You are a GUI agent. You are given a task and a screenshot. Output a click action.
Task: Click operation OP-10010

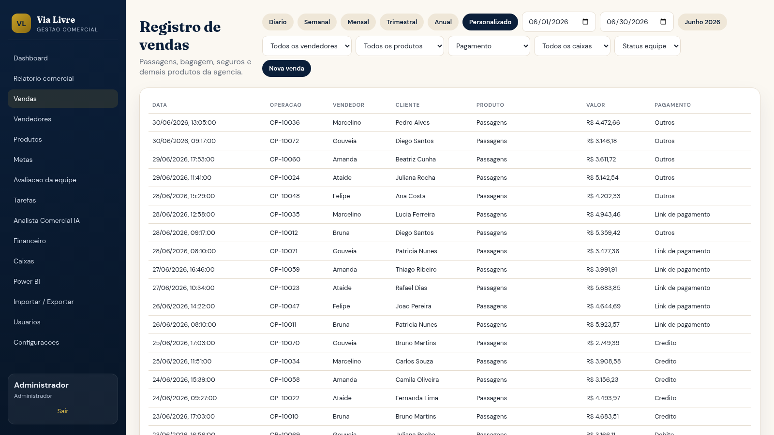point(284,417)
